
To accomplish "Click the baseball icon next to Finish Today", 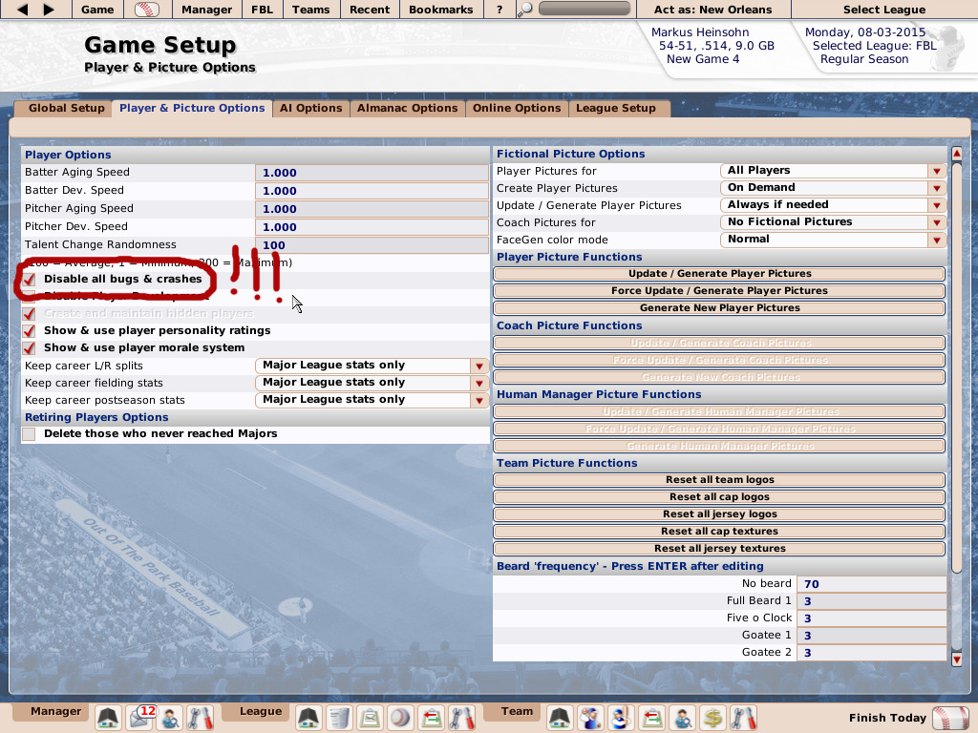I will pos(952,717).
